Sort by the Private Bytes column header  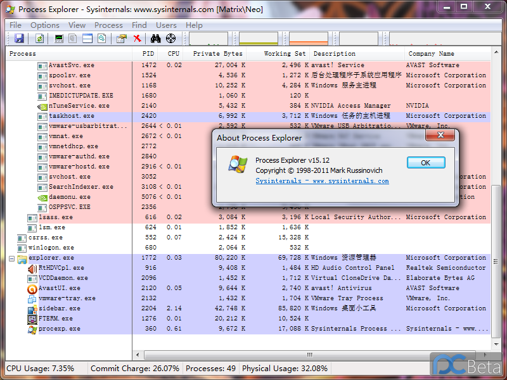(x=214, y=54)
